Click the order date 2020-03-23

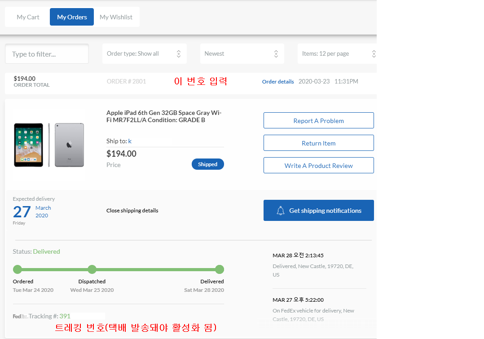pos(314,82)
